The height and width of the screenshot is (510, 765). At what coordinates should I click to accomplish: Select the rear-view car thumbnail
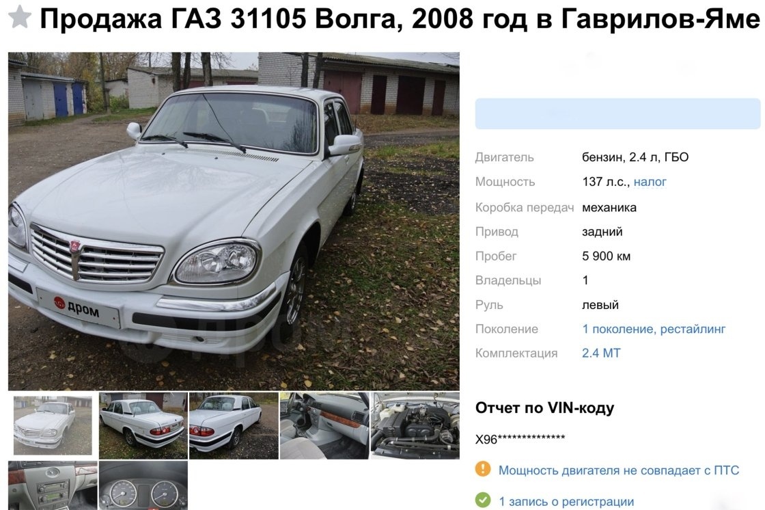tap(143, 425)
